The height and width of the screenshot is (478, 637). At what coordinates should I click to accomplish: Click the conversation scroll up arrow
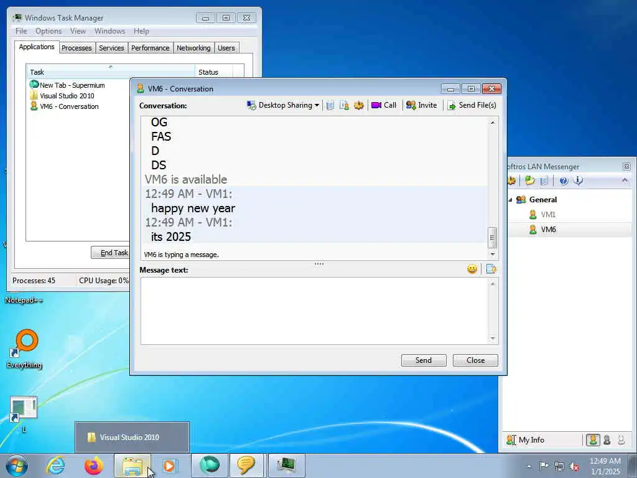pos(493,123)
